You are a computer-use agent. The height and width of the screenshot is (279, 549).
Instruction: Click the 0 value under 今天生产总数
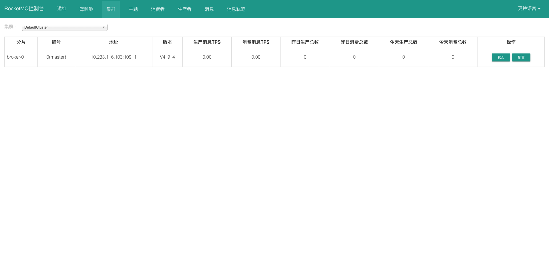click(x=404, y=57)
